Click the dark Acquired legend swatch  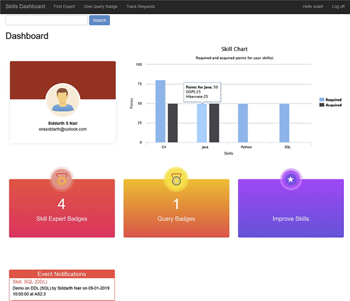click(322, 105)
